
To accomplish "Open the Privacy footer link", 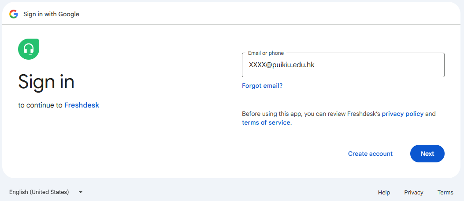I will (414, 193).
